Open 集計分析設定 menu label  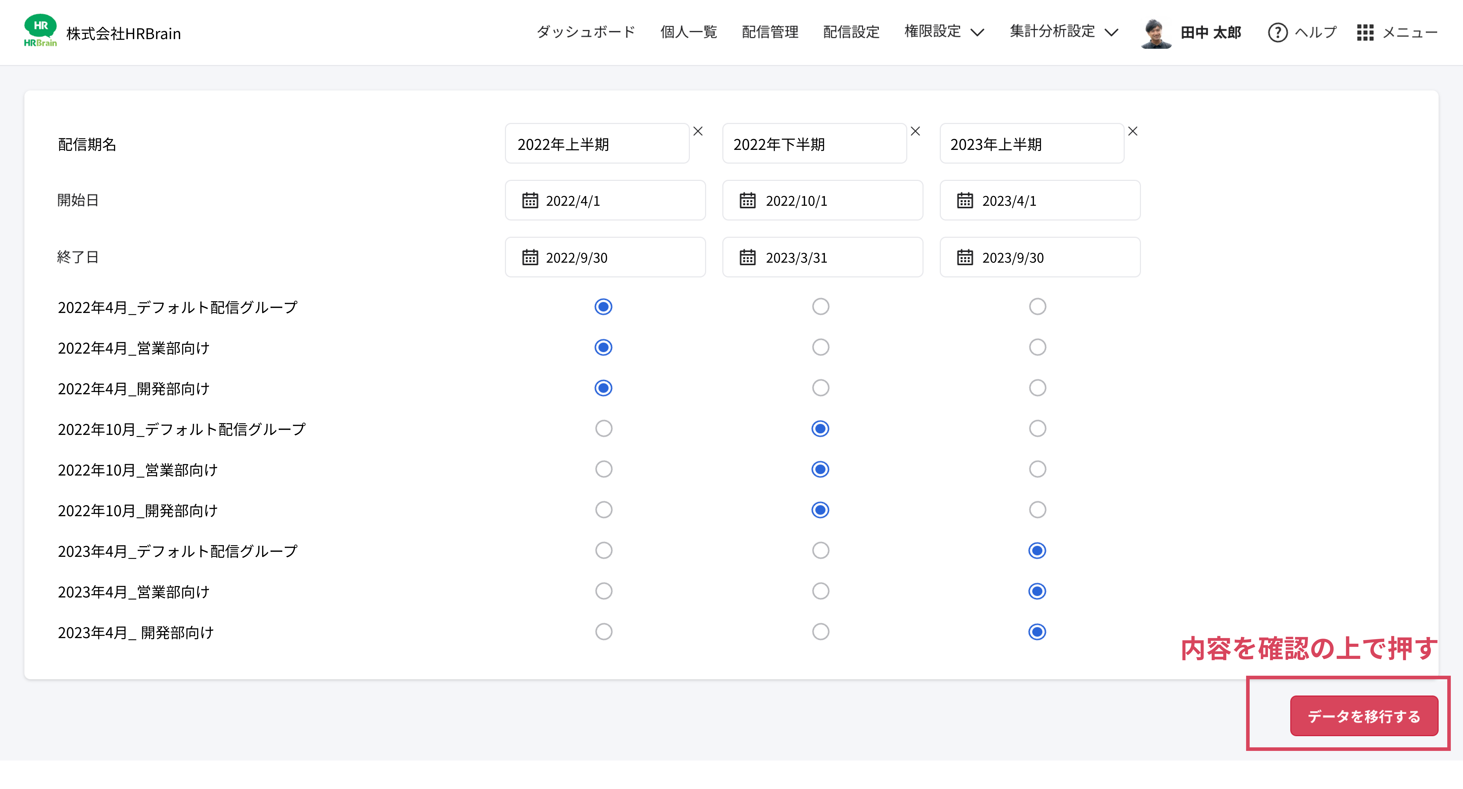click(x=1052, y=32)
